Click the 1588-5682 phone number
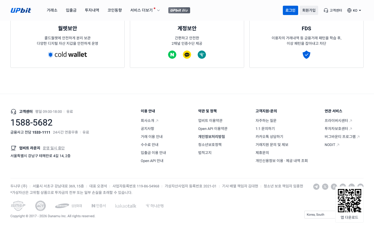374x233 pixels. (31, 122)
